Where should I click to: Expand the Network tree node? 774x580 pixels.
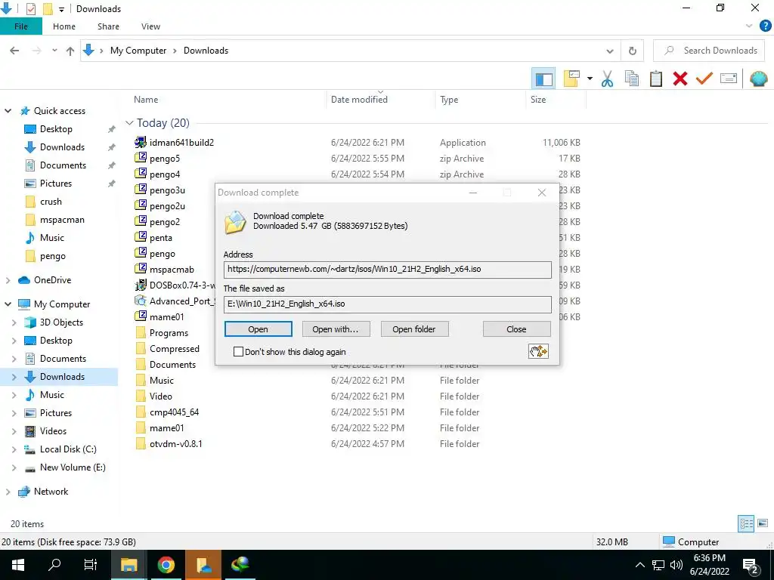[x=8, y=492]
